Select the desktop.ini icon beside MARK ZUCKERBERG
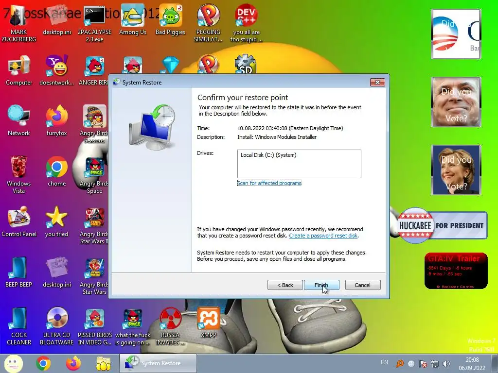This screenshot has height=373, width=498. [x=57, y=20]
